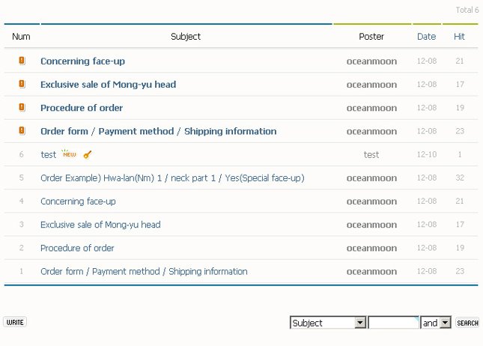Open "Order Example) Hwa-lan(Nm)" post
The height and width of the screenshot is (346, 483).
click(172, 178)
